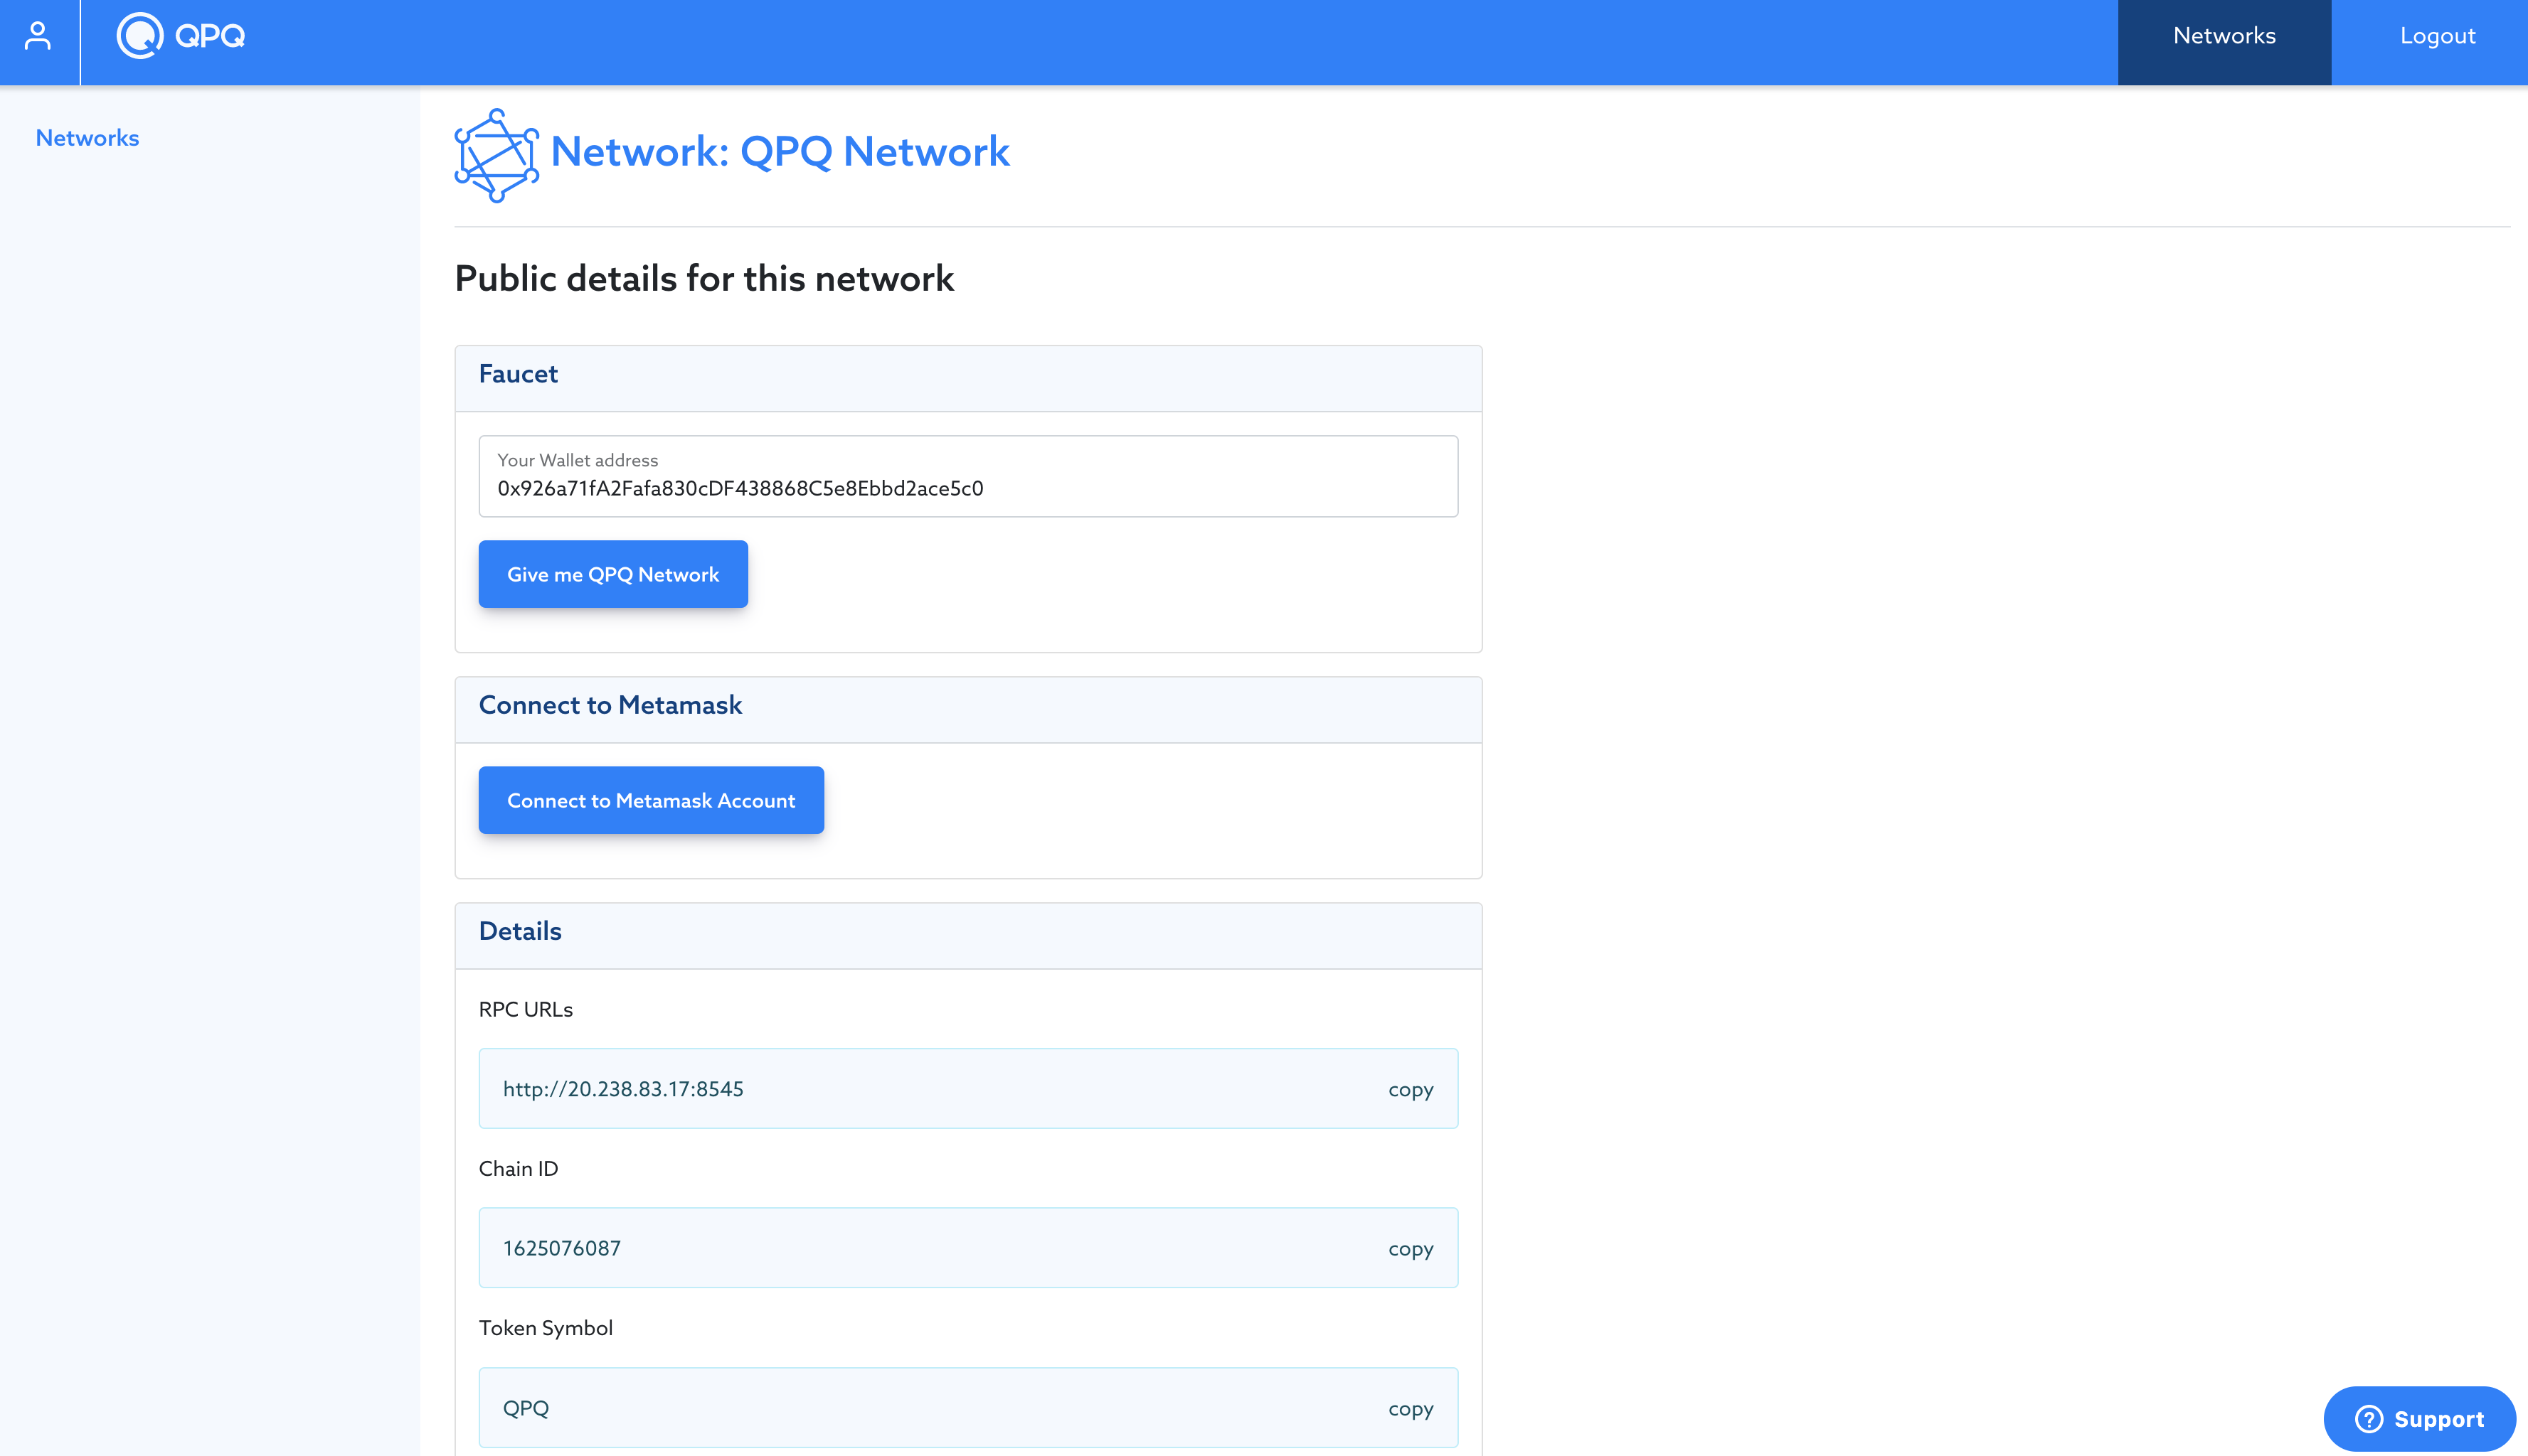Open the user profile icon
The height and width of the screenshot is (1456, 2528).
click(x=38, y=36)
